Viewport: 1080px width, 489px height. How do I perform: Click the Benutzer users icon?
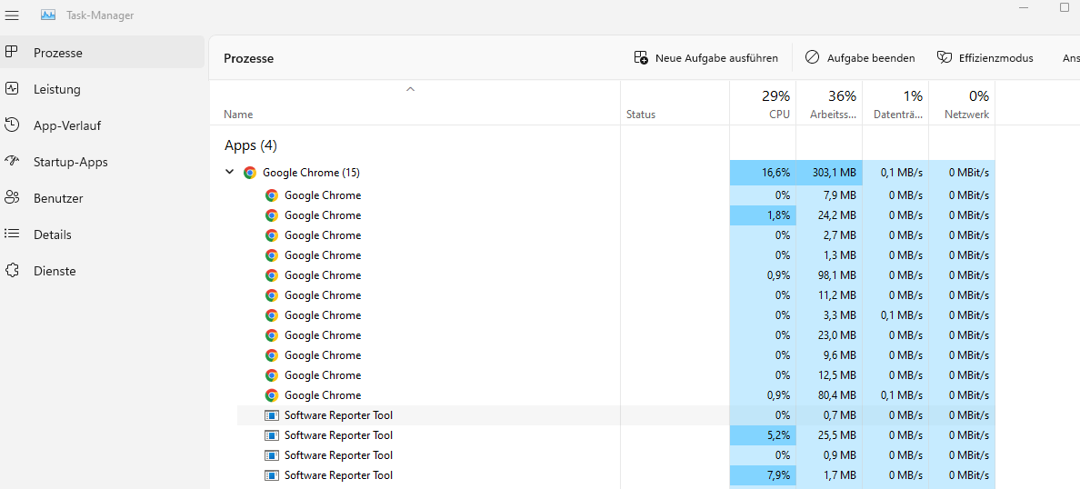click(12, 198)
